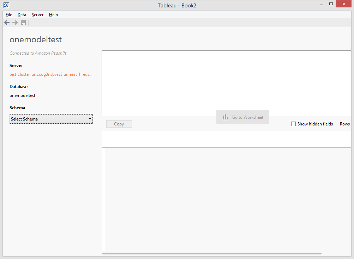Open the Data menu
Image resolution: width=354 pixels, height=259 pixels.
22,15
